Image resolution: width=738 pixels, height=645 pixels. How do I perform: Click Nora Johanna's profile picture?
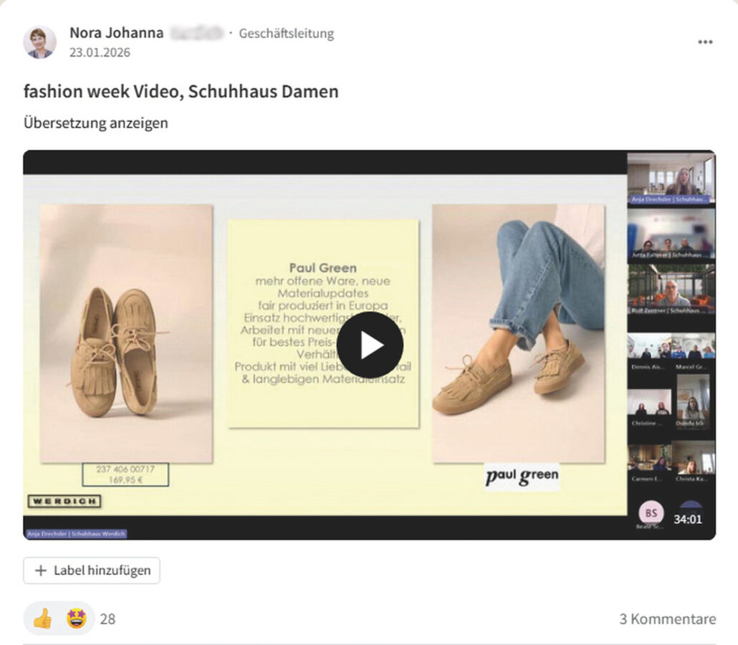(x=39, y=42)
